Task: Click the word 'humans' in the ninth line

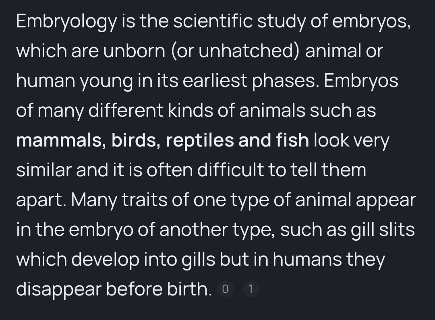Action: click(x=307, y=259)
